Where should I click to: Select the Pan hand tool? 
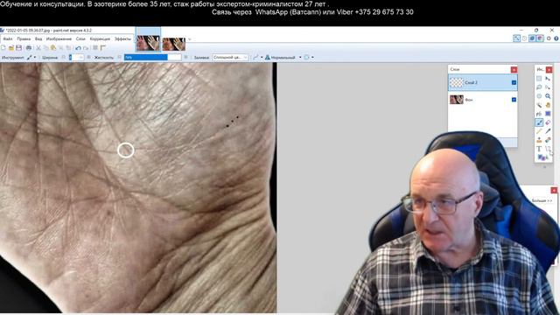coord(548,105)
